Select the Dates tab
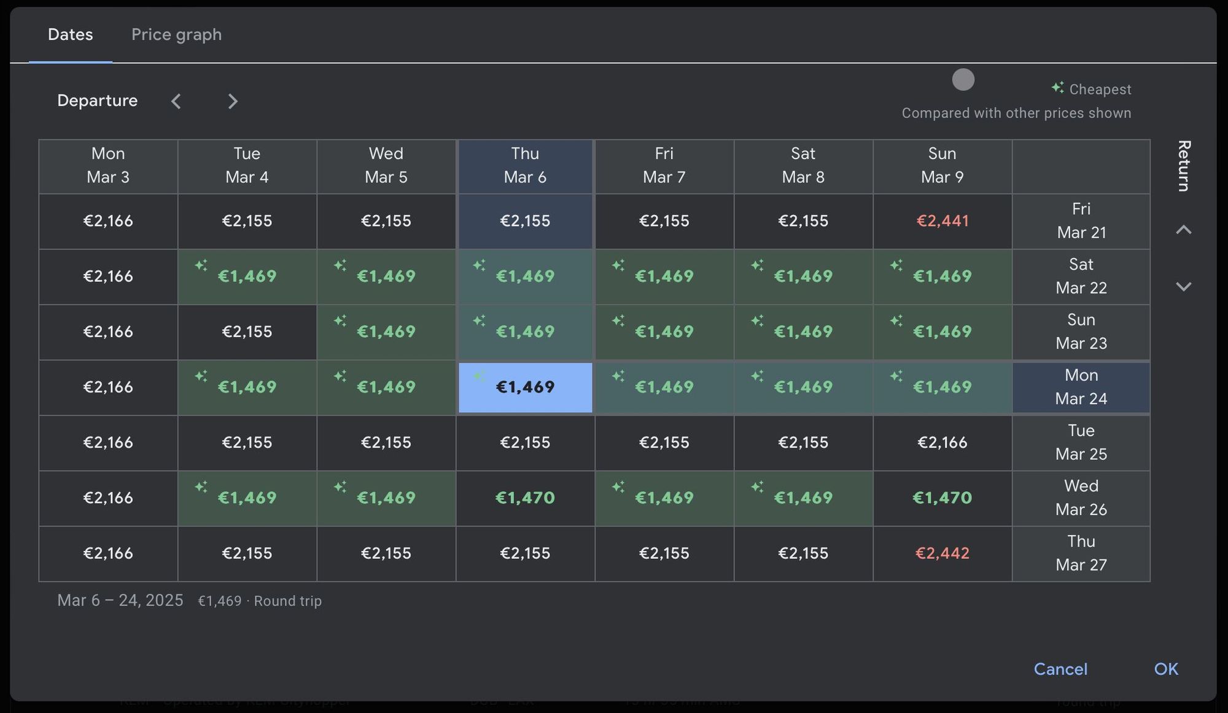Image resolution: width=1228 pixels, height=713 pixels. tap(71, 34)
